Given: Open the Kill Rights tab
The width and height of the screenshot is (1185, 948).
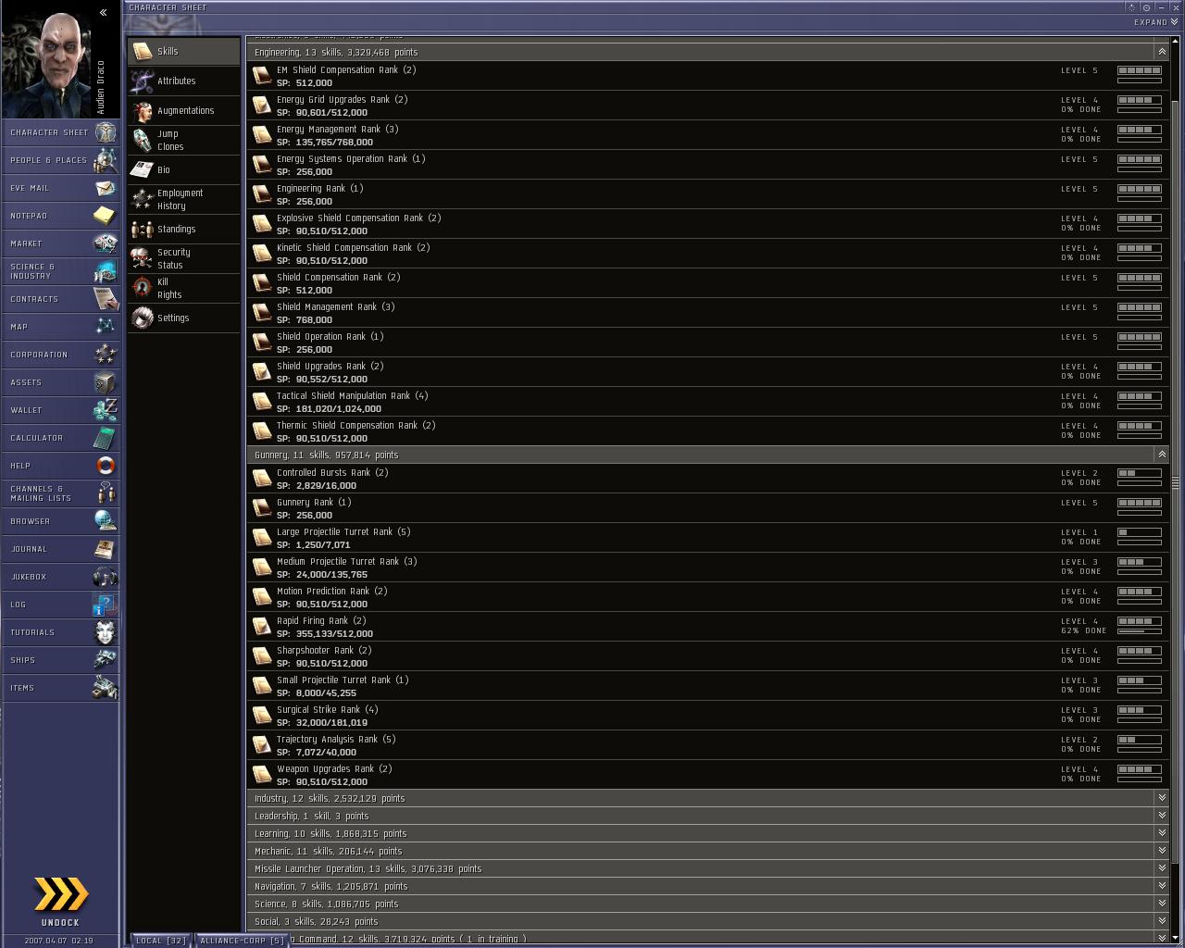Looking at the screenshot, I should [184, 289].
